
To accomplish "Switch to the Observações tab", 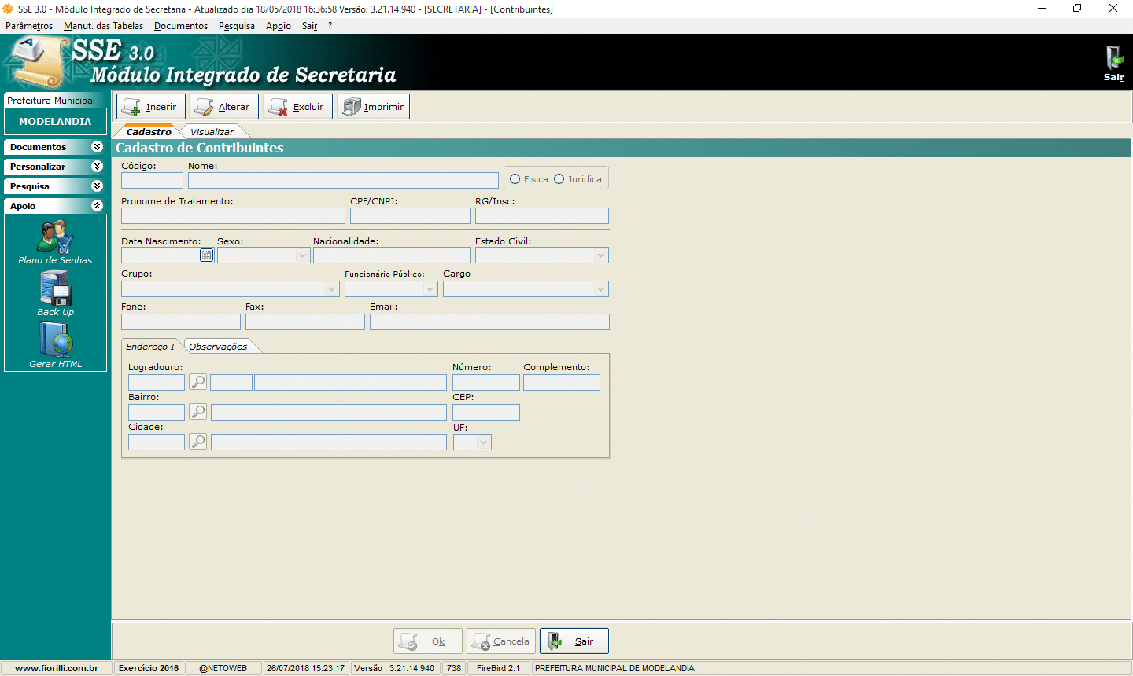I will click(x=218, y=347).
